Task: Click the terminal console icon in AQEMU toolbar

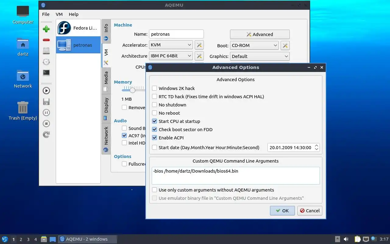Action: pos(46,73)
